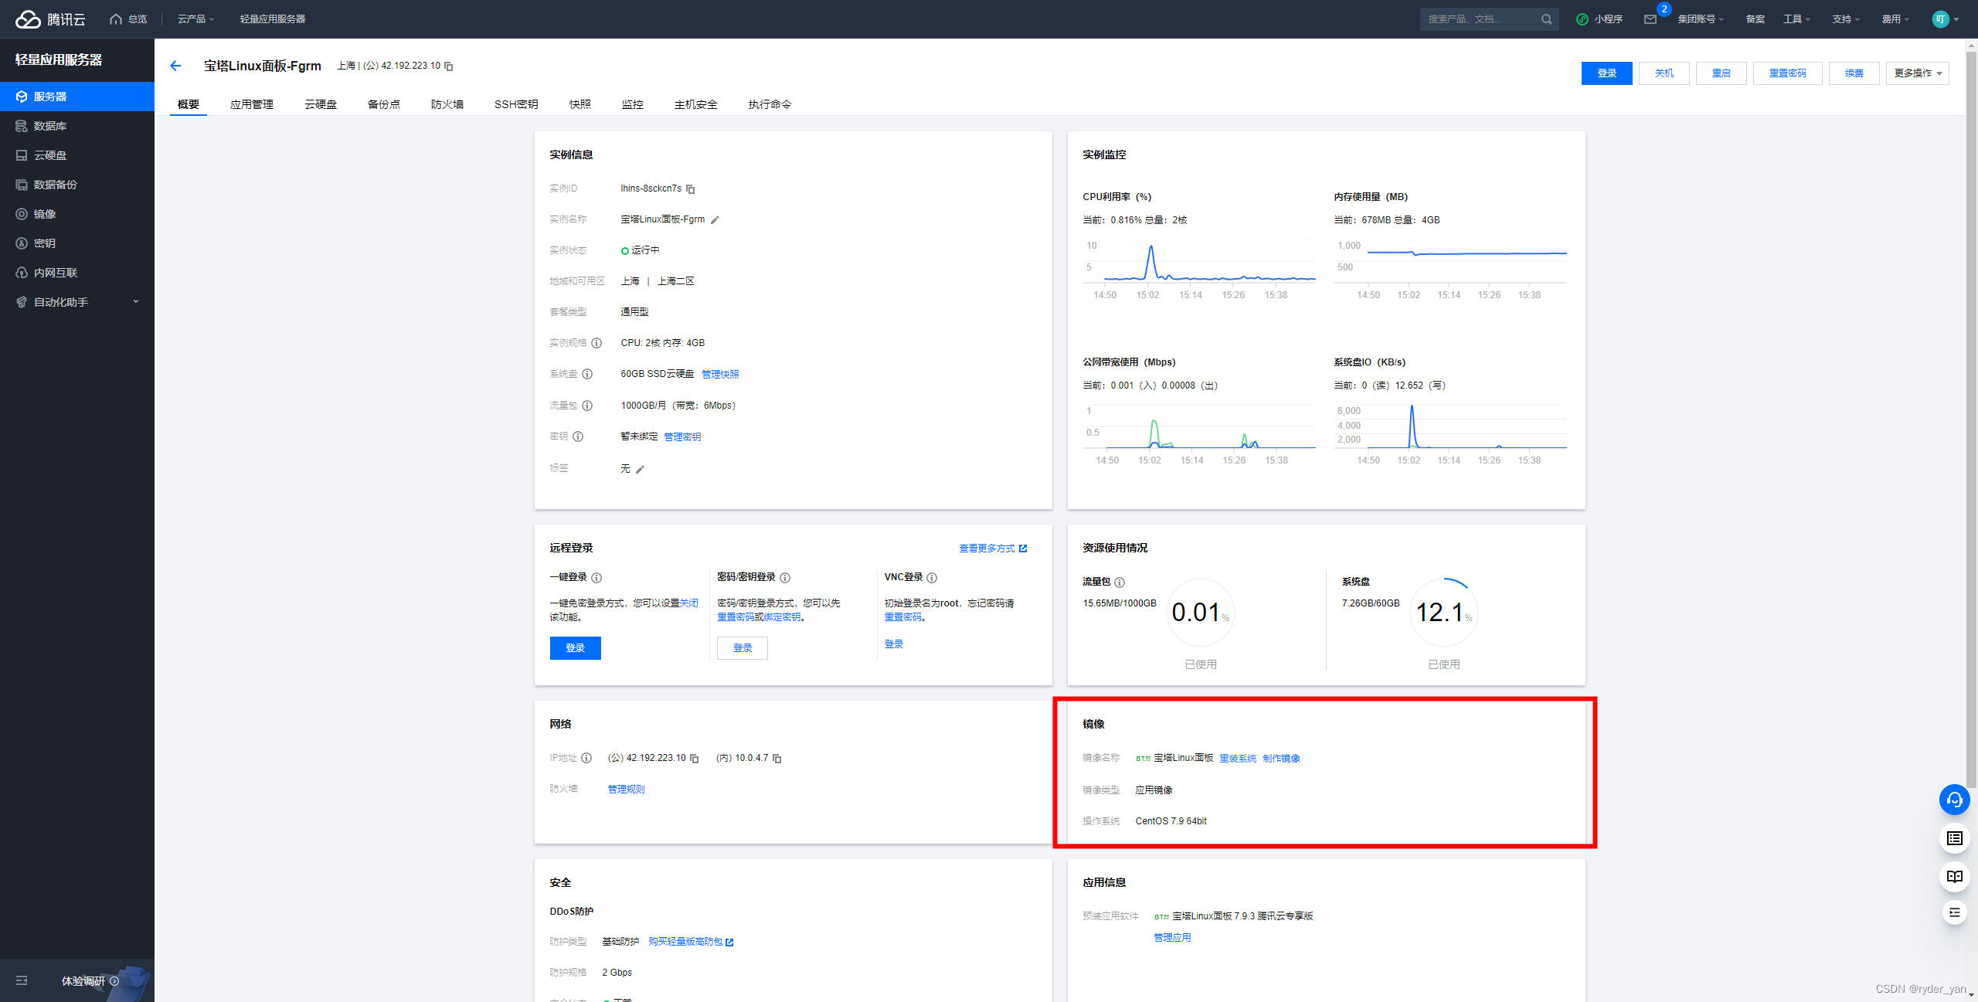Click the top-right blue 登录 button
This screenshot has width=1978, height=1002.
click(1607, 73)
